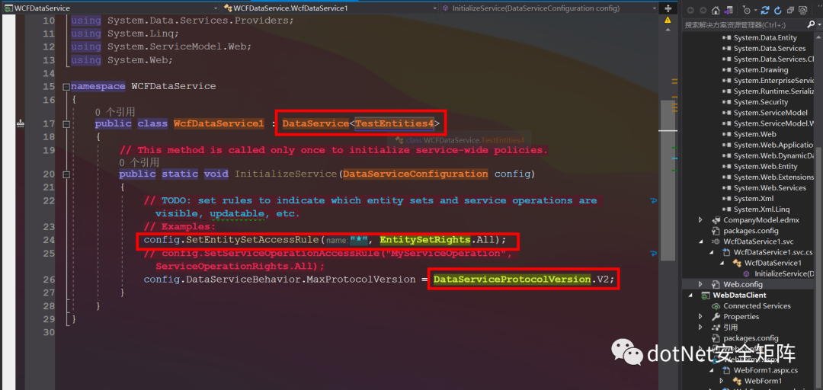The width and height of the screenshot is (823, 390).
Task: Select System.ServiceModel reference
Action: coord(770,113)
